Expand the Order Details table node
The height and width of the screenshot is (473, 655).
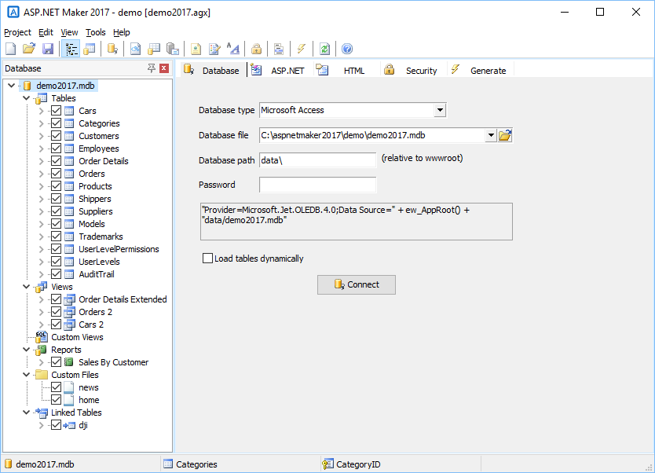[x=41, y=161]
